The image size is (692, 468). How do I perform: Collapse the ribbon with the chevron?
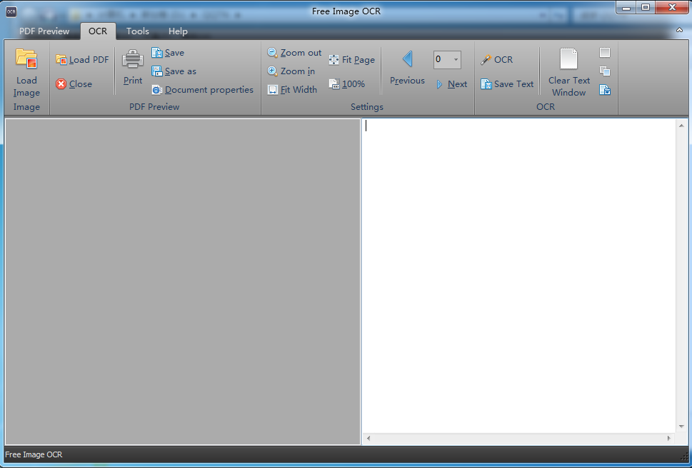(x=680, y=30)
